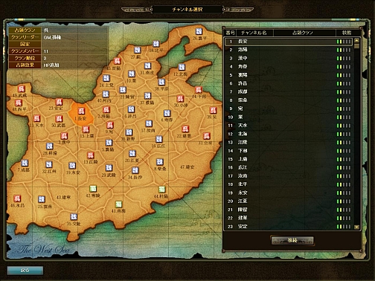This screenshot has width=375, height=281.
Task: Select the red faction icon at 49.武威
Action: coord(22,88)
